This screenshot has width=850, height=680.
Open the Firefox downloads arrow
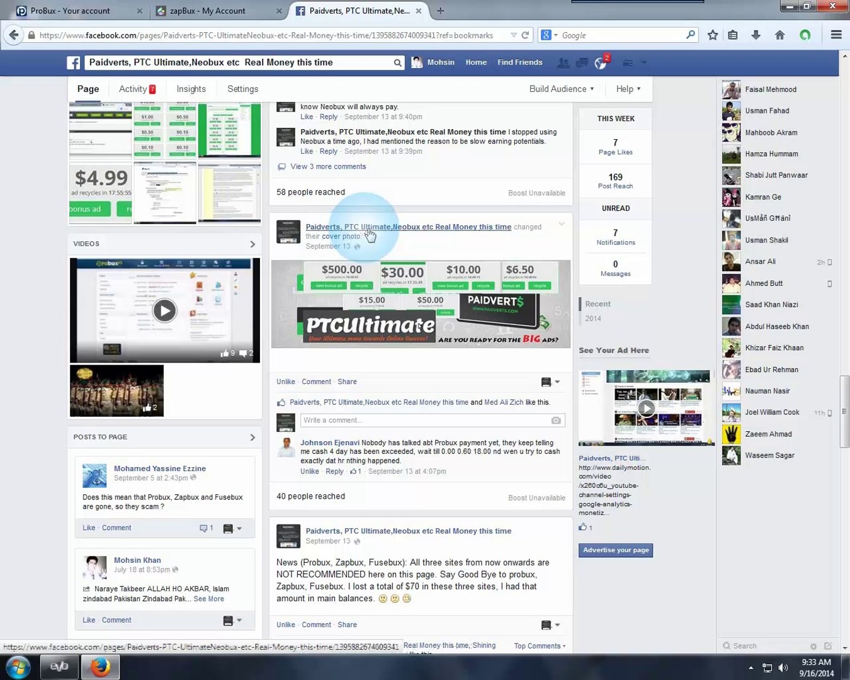pyautogui.click(x=756, y=35)
